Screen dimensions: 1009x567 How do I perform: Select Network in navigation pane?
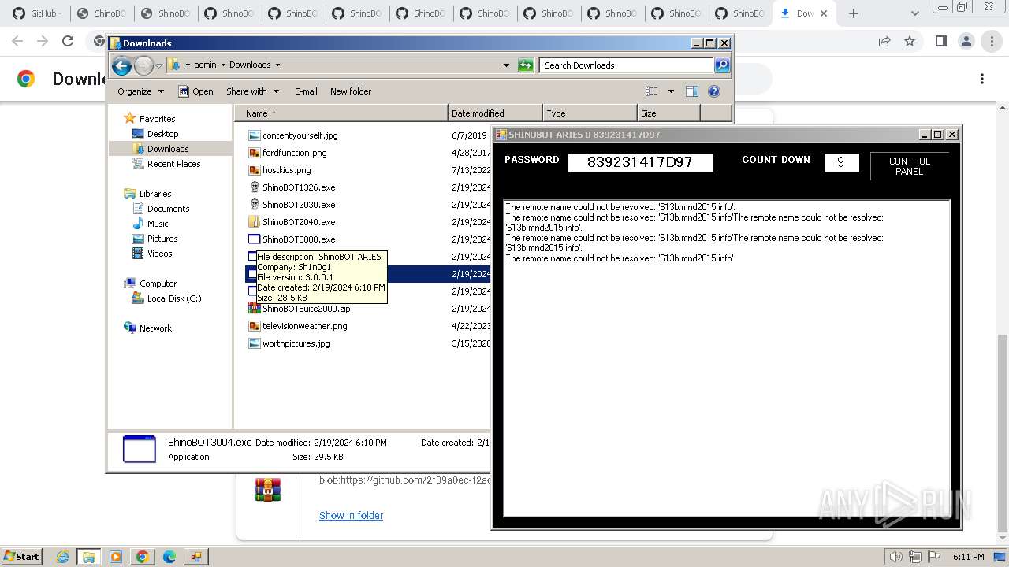point(155,328)
